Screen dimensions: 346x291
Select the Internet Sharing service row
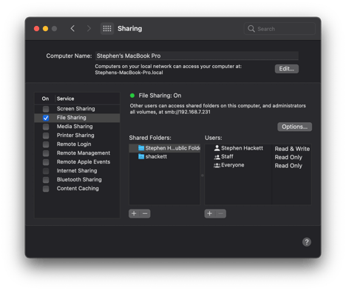(x=77, y=171)
